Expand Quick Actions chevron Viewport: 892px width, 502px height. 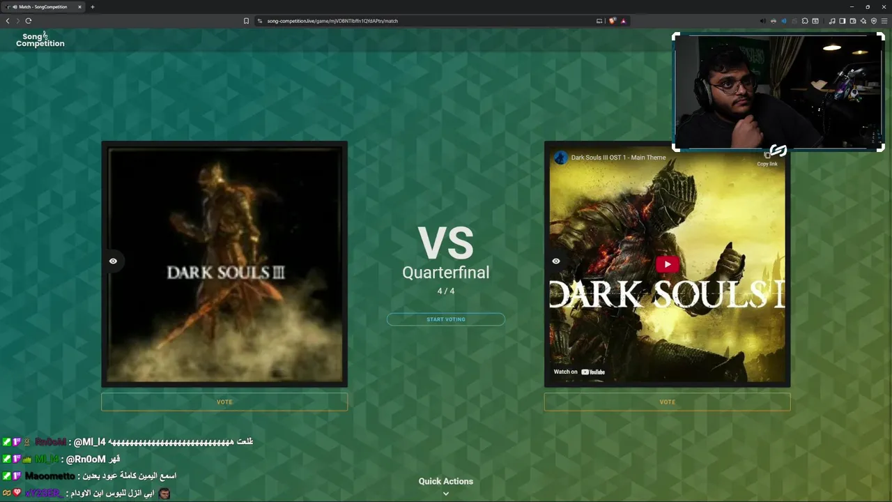tap(446, 494)
